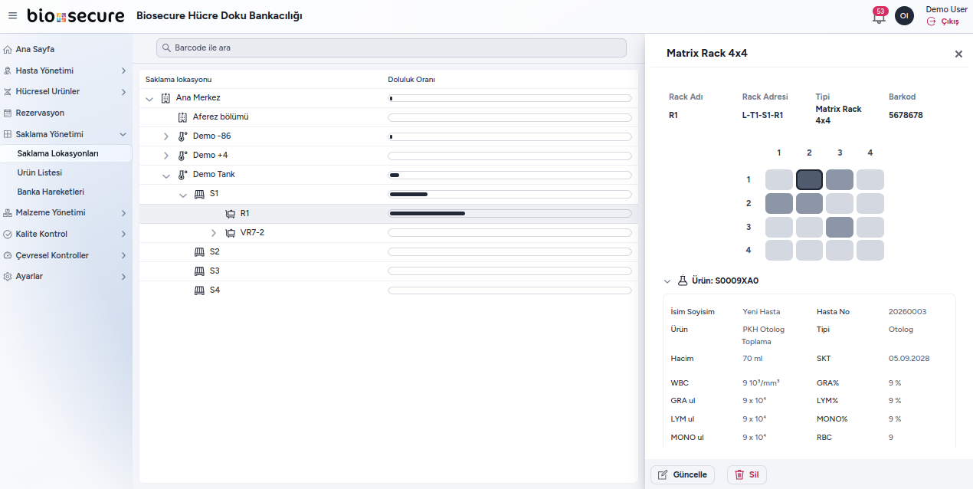The image size is (973, 489).
Task: Click the R1 occupancy progress bar
Action: [510, 214]
